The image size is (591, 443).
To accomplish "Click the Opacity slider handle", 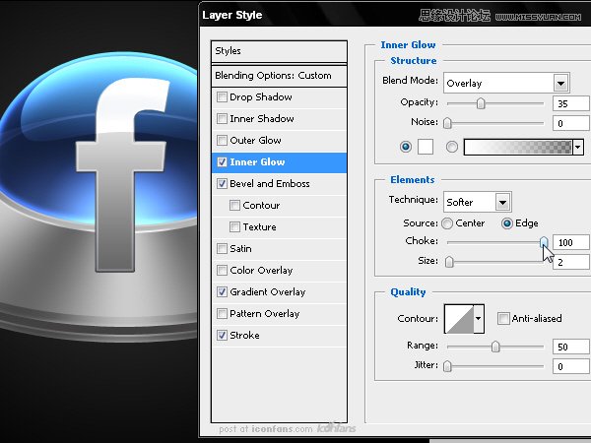I will click(x=481, y=103).
